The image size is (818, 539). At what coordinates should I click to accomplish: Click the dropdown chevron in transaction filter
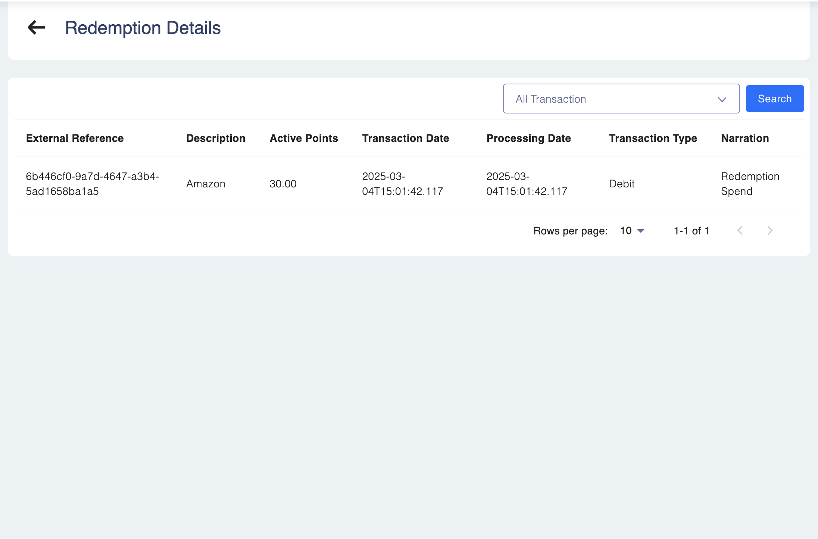(722, 99)
